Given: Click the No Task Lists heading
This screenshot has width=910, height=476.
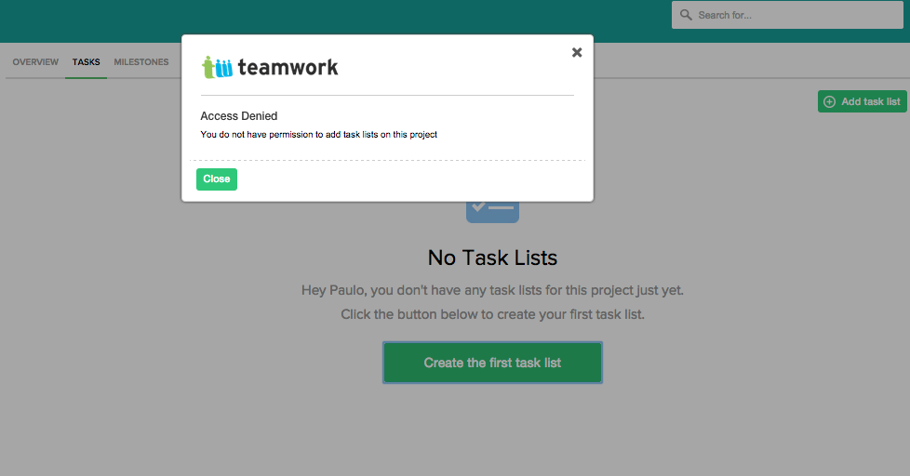Looking at the screenshot, I should [492, 258].
